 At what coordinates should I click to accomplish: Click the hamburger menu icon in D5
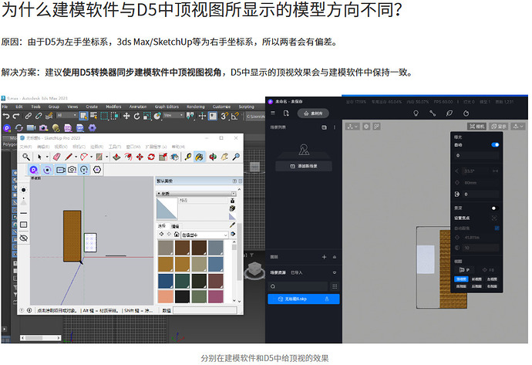tap(273, 113)
